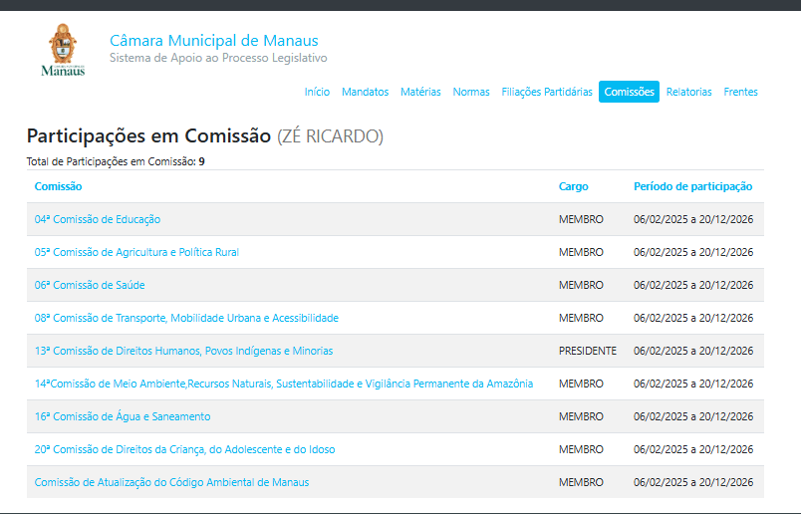Click the 06ª Comissão de Saúde link

click(90, 285)
